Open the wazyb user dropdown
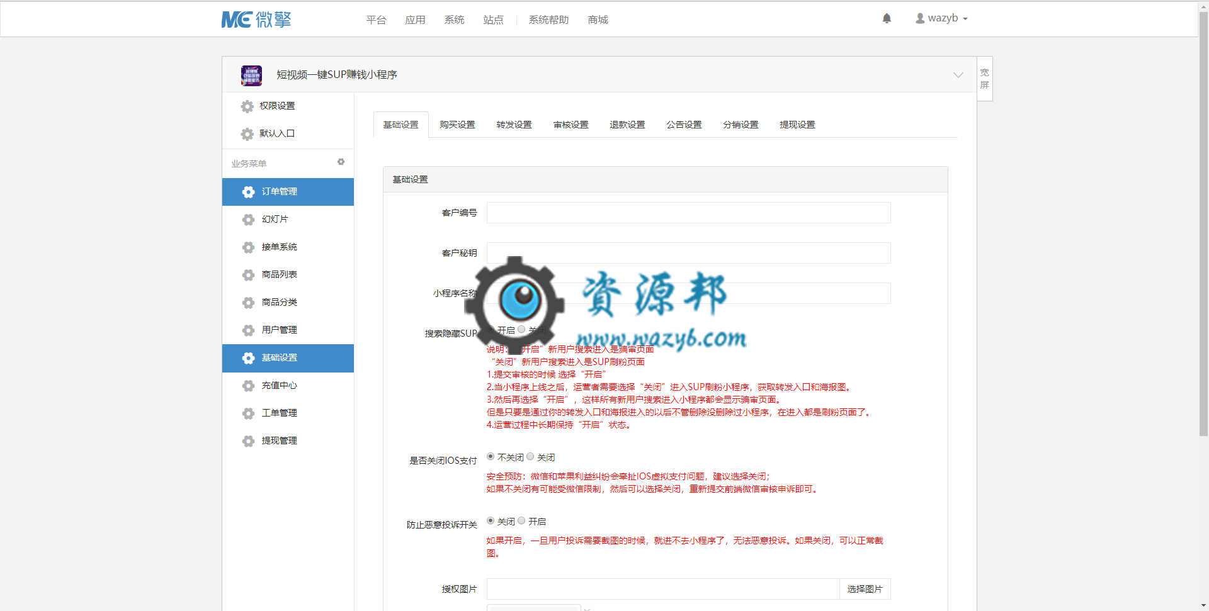The width and height of the screenshot is (1209, 611). coord(941,18)
